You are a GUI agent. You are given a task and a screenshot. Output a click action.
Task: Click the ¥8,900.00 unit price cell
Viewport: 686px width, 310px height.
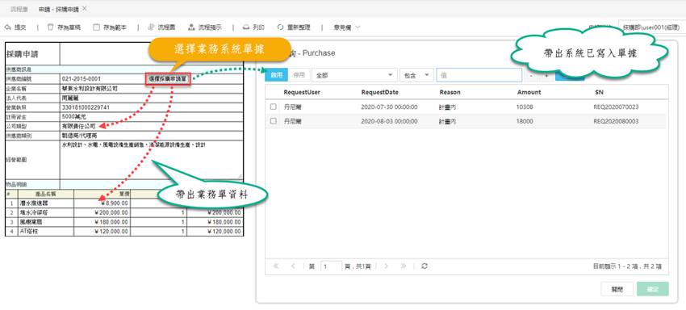[x=102, y=203]
